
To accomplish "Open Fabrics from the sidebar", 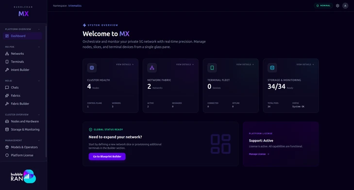I will click(x=22, y=95).
